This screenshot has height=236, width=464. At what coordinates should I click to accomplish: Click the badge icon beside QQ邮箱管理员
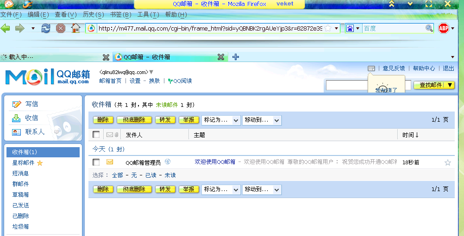coord(168,161)
